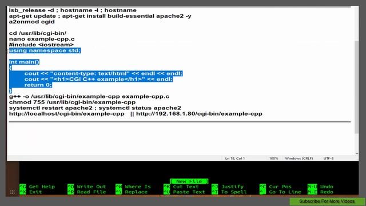Click the http://192.168.1.80/cgi-bin/example-cpp URL text
This screenshot has height=206, width=366.
199,114
